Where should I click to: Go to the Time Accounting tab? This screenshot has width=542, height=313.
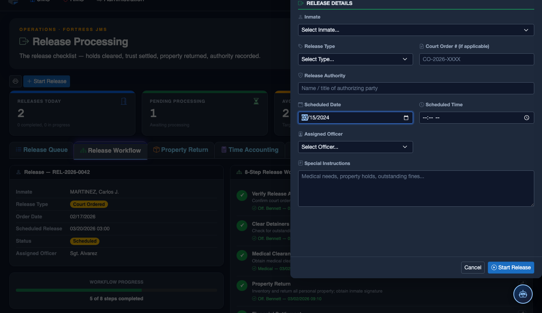pyautogui.click(x=250, y=150)
